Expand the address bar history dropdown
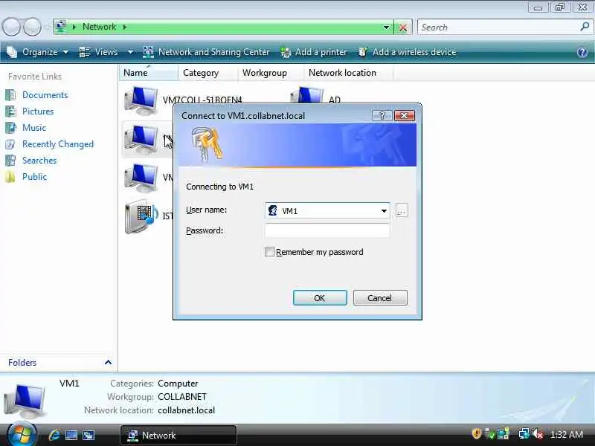595x446 pixels. [x=386, y=28]
